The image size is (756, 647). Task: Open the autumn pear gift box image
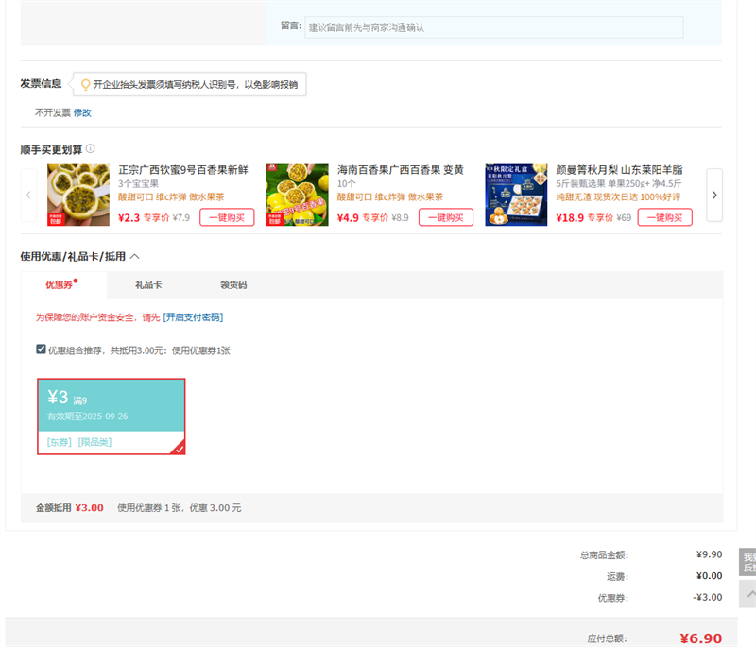516,195
